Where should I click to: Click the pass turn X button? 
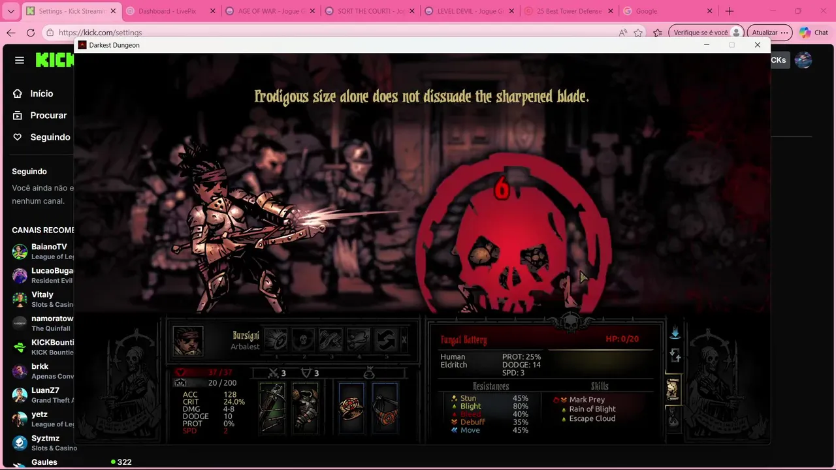(x=404, y=339)
